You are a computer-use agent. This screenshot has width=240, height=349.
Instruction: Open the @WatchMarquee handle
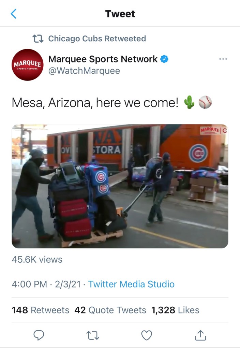(84, 71)
